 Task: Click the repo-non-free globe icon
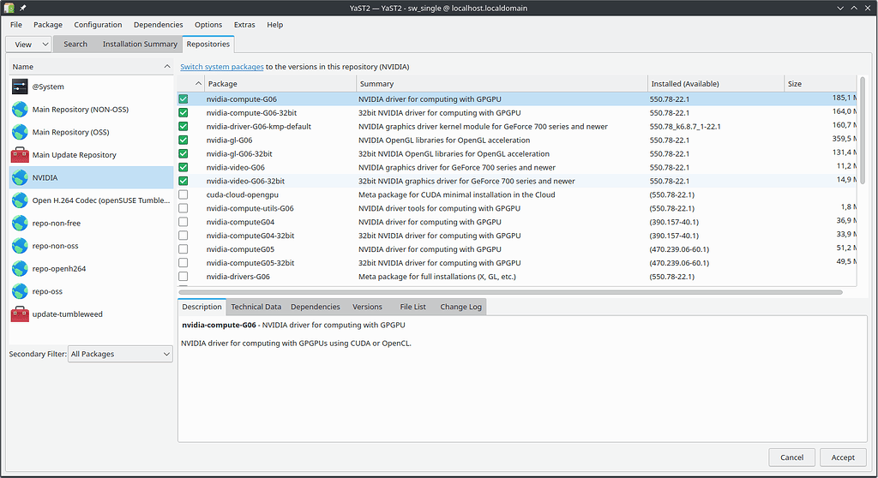(x=20, y=224)
